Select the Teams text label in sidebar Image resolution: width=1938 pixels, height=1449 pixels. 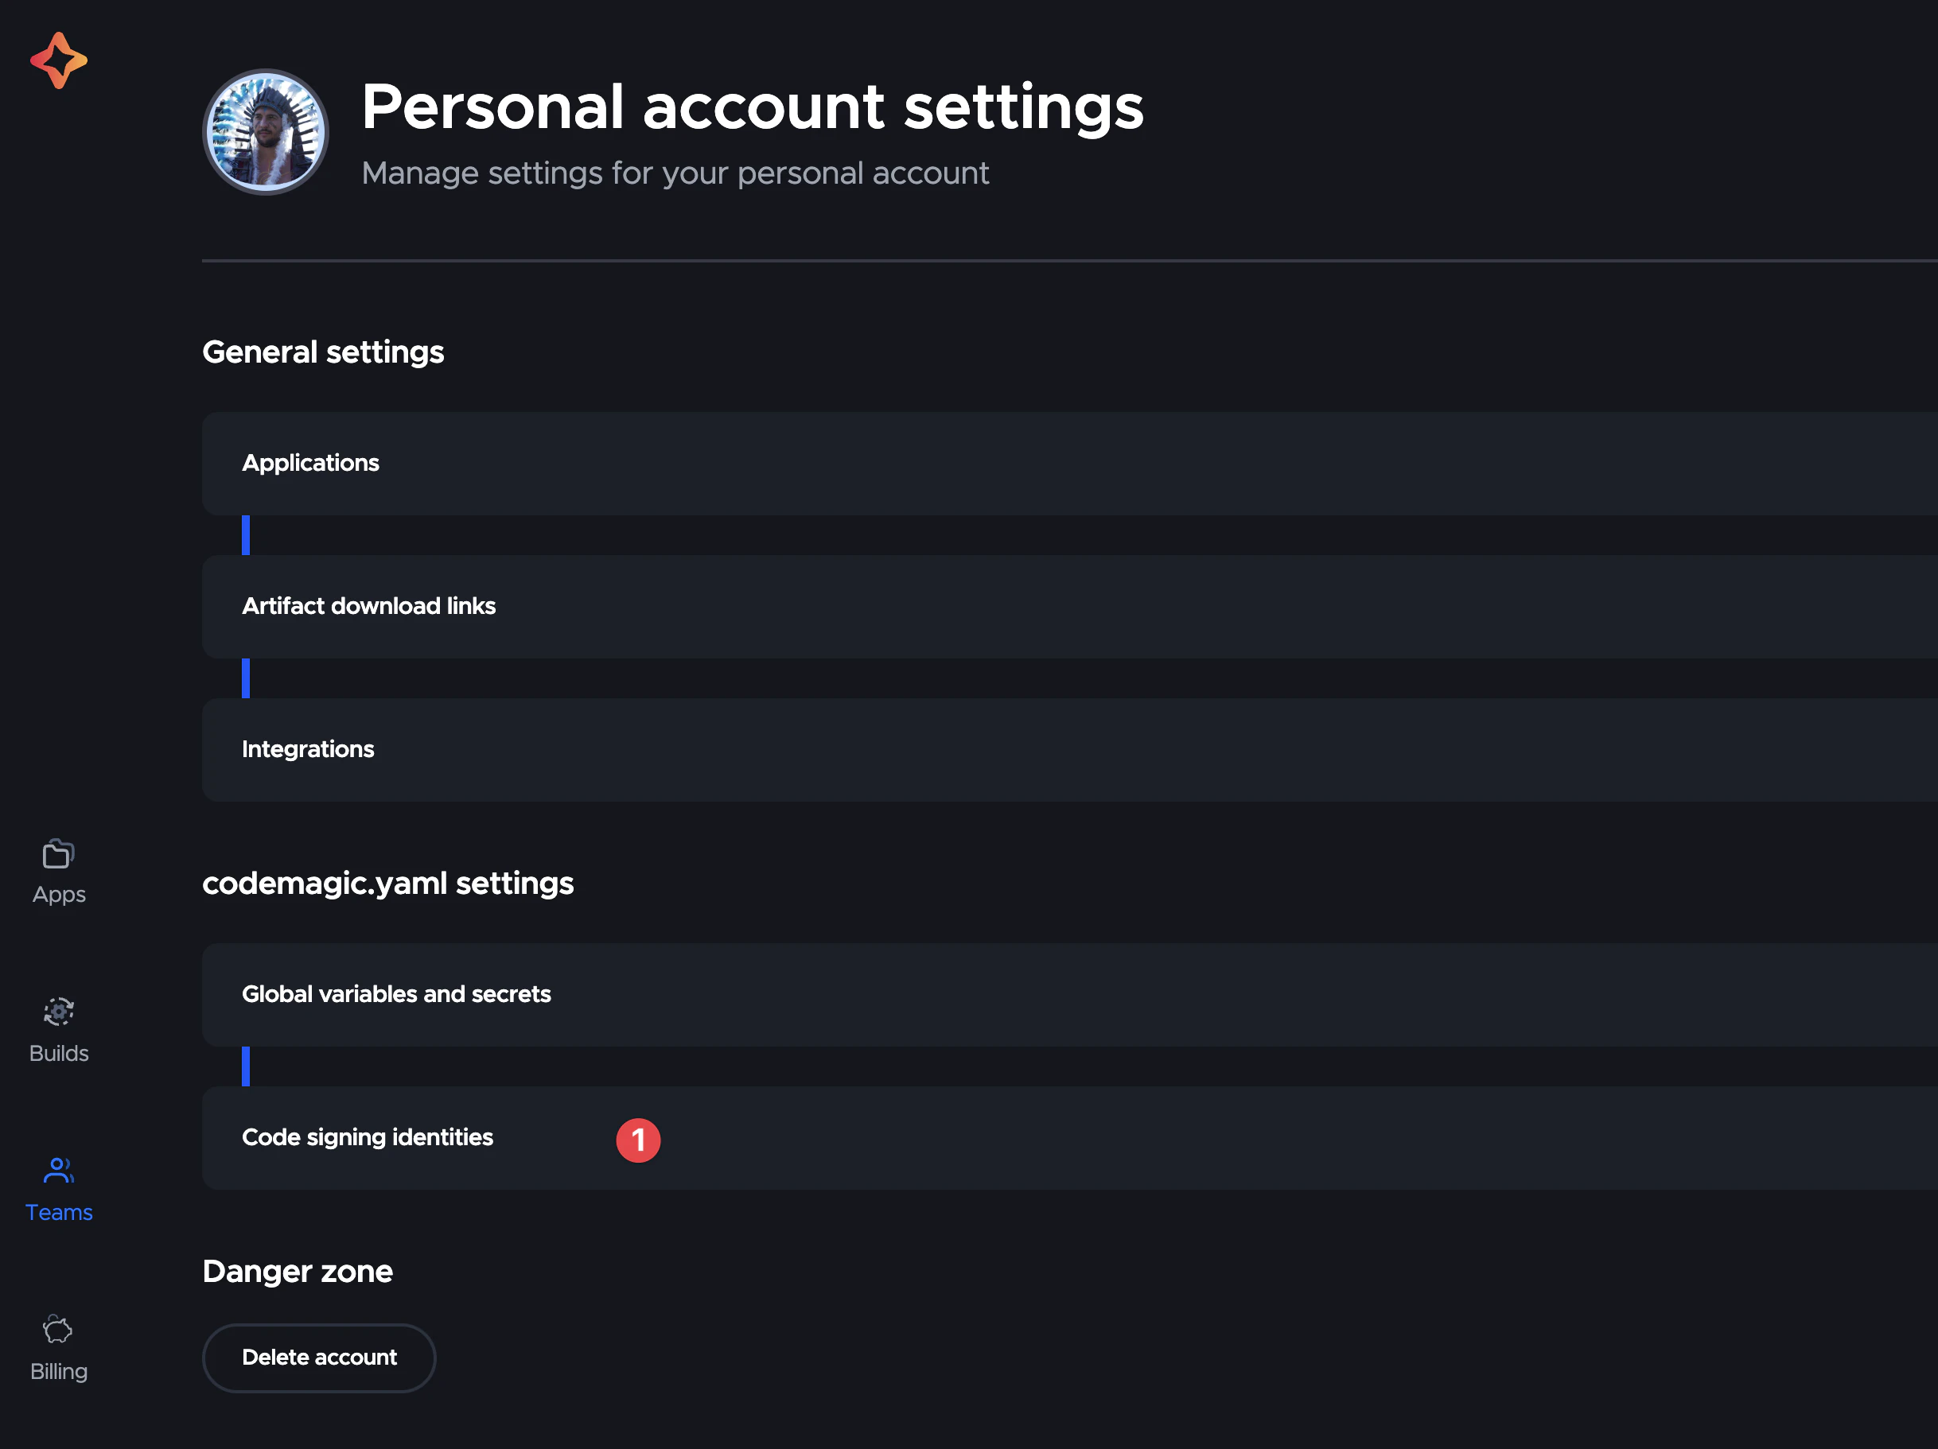tap(59, 1213)
